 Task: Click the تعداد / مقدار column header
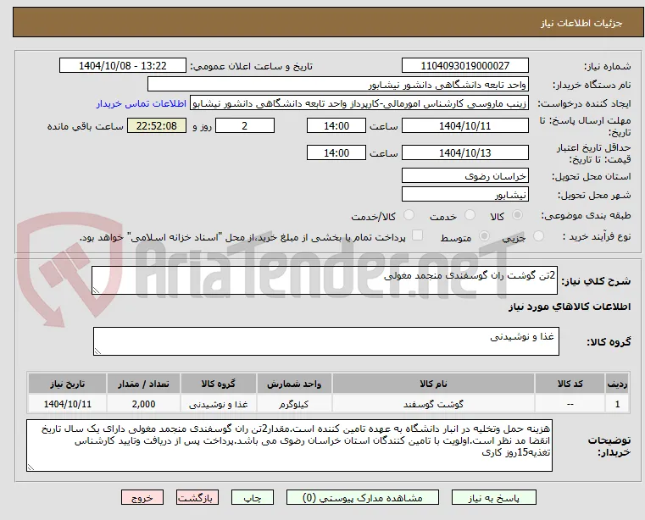click(x=143, y=384)
